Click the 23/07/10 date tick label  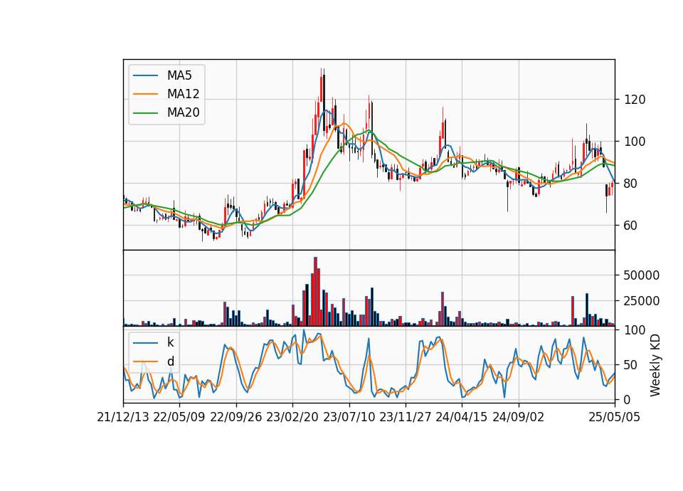click(x=349, y=417)
